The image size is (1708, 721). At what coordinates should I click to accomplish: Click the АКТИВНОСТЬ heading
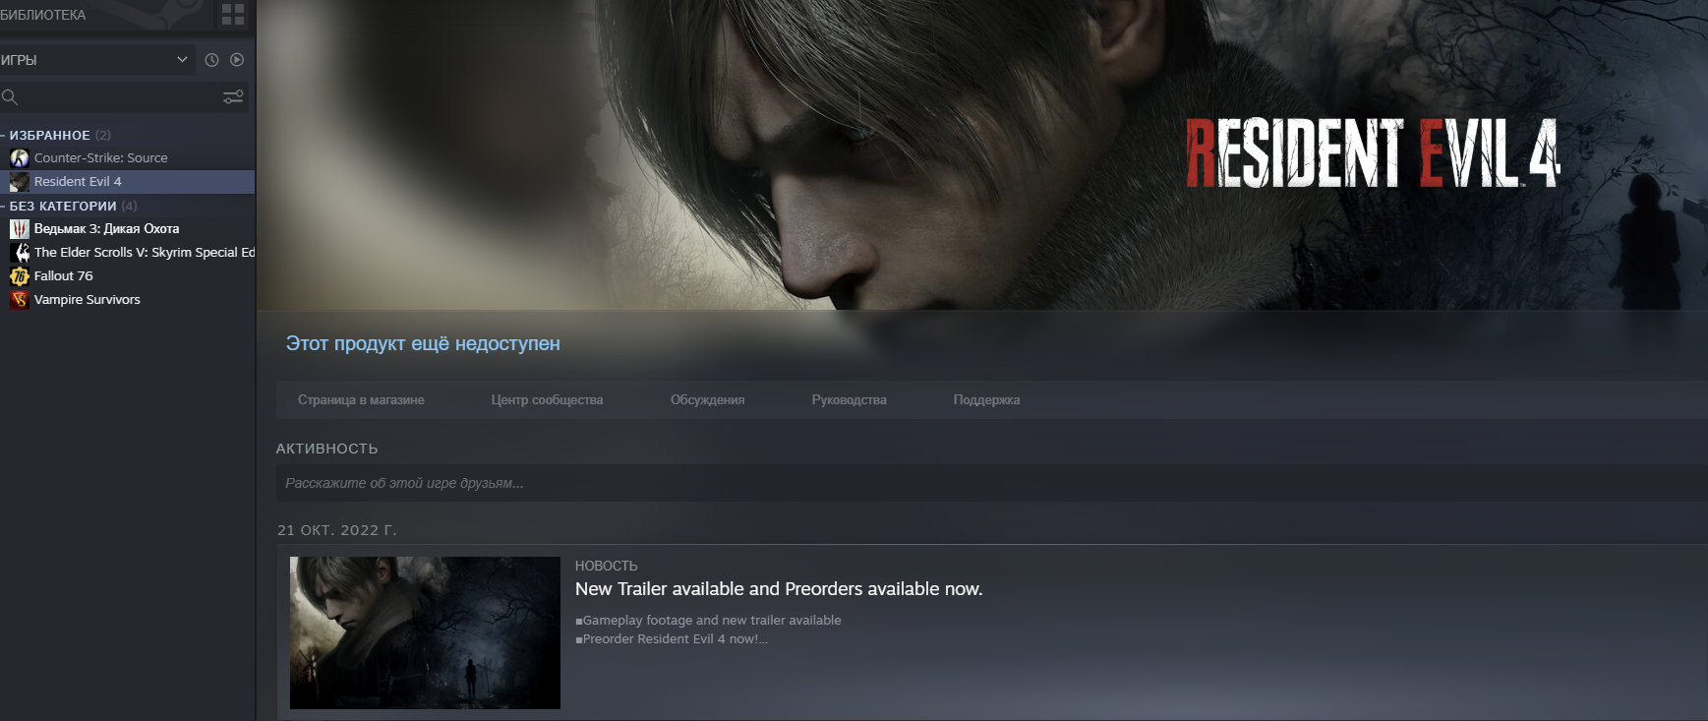click(326, 449)
